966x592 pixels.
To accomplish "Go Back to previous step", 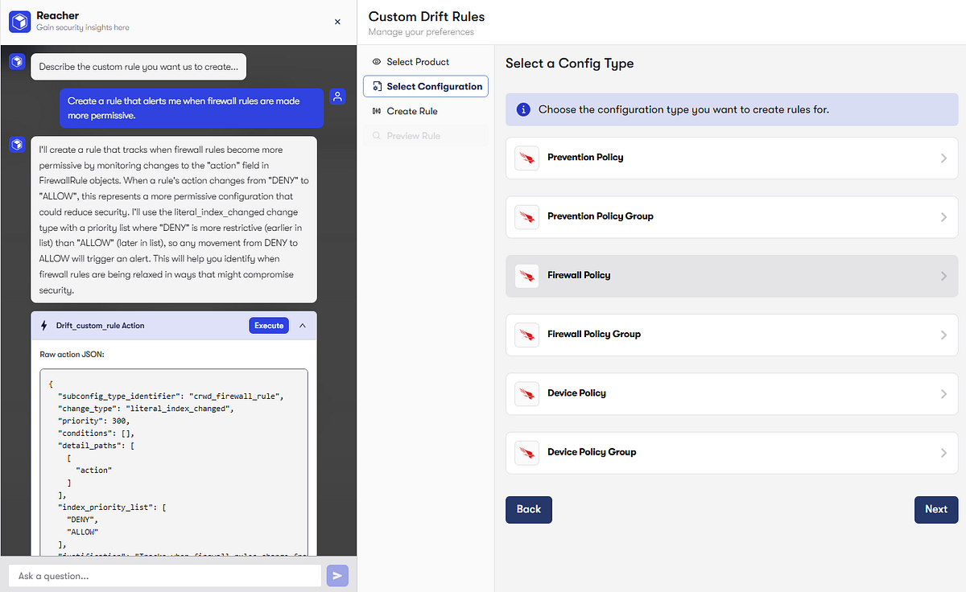I will pos(529,509).
